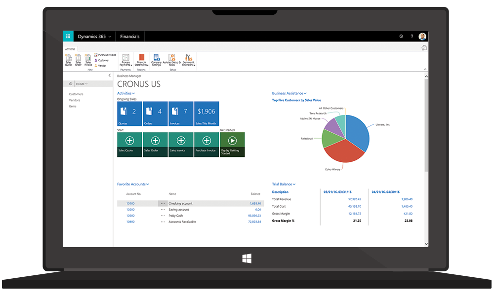Open Company Settings
The image size is (494, 296).
(x=156, y=60)
